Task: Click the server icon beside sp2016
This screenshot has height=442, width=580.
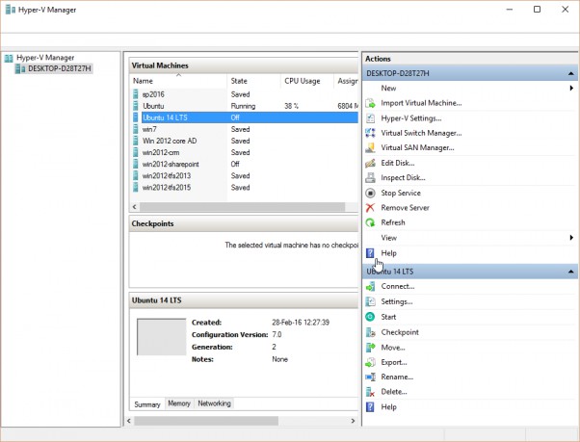Action: tap(136, 94)
